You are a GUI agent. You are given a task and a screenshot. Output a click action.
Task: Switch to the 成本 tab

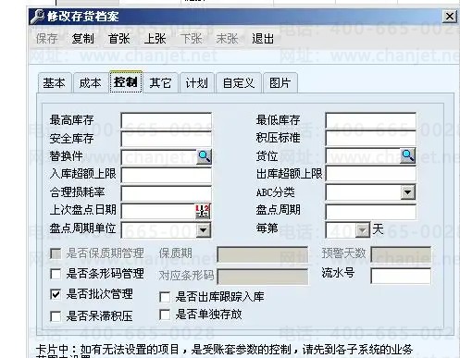pyautogui.click(x=91, y=83)
